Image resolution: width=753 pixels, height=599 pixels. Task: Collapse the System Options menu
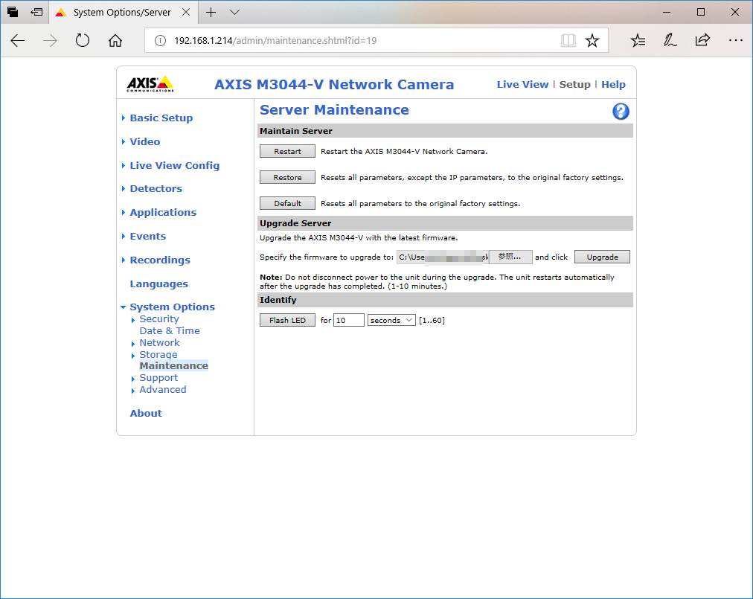click(172, 307)
